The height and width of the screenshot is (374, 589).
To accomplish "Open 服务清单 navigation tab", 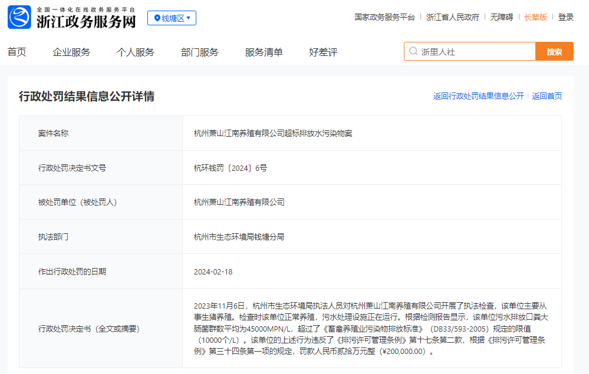I will tap(264, 52).
